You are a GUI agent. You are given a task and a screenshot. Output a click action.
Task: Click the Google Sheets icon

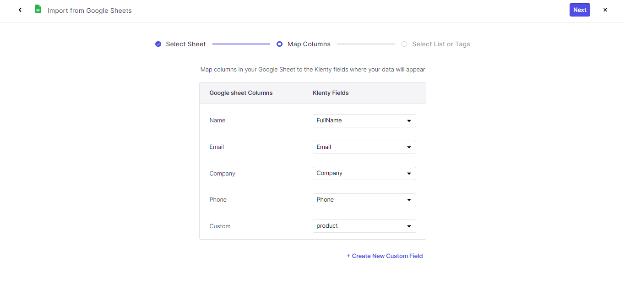38,9
